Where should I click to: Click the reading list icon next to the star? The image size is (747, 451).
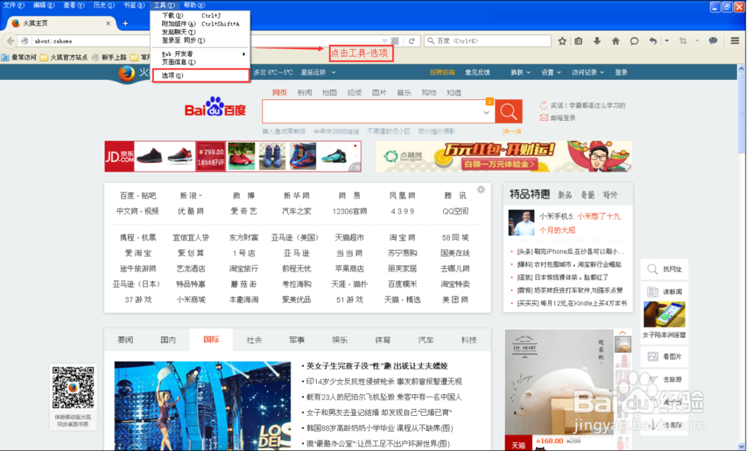(579, 40)
